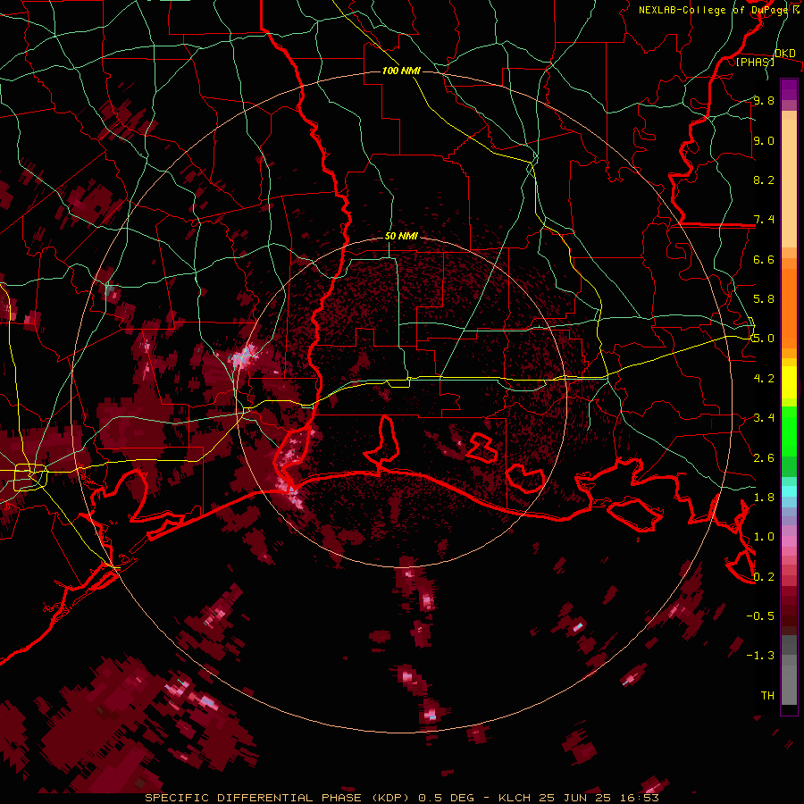Click the TH threshold label on color scale
Viewport: 804px width, 804px height.
[x=767, y=696]
